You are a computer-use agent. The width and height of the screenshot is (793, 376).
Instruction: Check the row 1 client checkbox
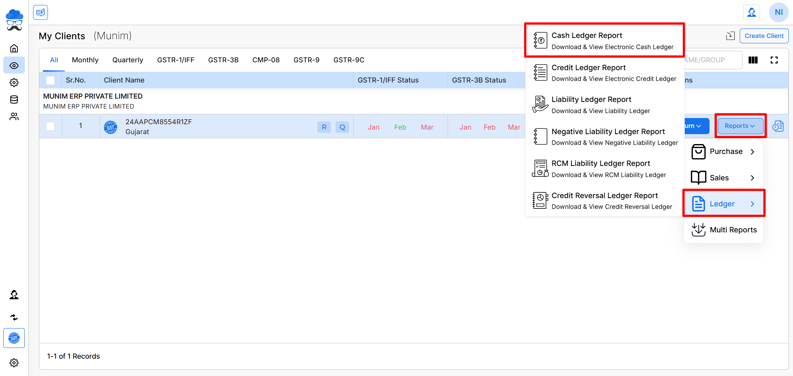[x=50, y=126]
